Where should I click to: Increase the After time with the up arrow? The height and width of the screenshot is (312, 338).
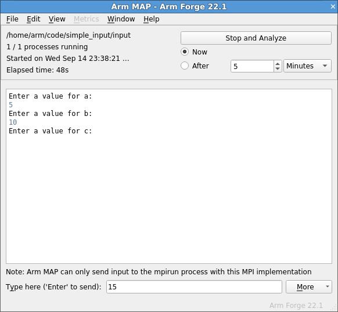[x=278, y=64]
